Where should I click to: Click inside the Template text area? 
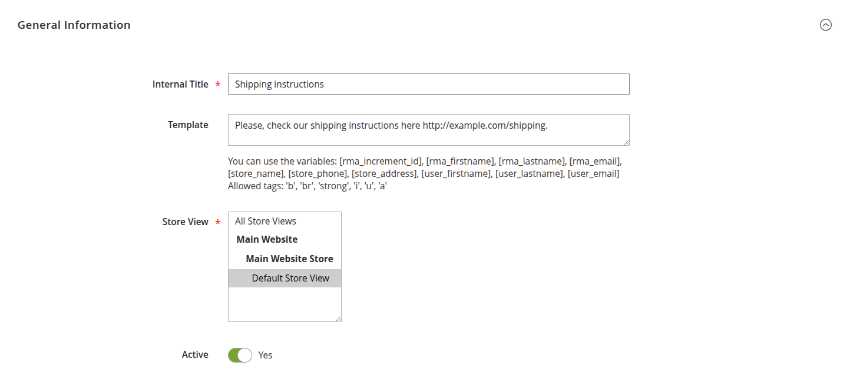(428, 130)
